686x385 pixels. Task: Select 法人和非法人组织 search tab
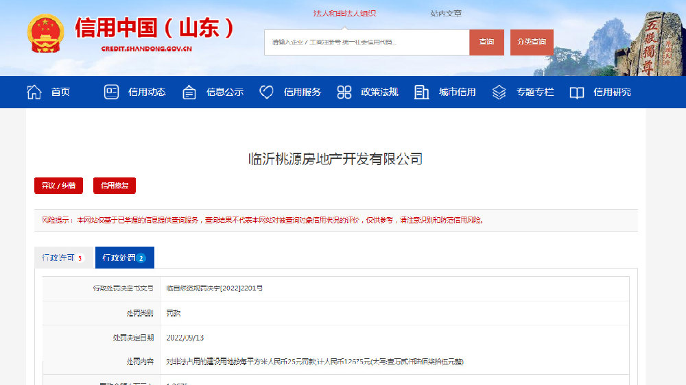(x=345, y=14)
